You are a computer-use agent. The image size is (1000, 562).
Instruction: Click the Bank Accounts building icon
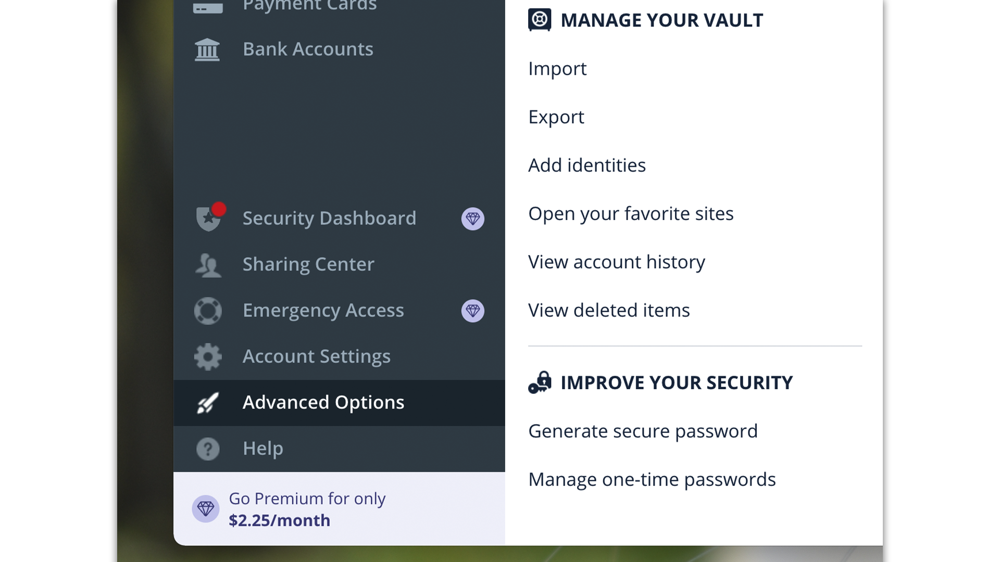[207, 49]
